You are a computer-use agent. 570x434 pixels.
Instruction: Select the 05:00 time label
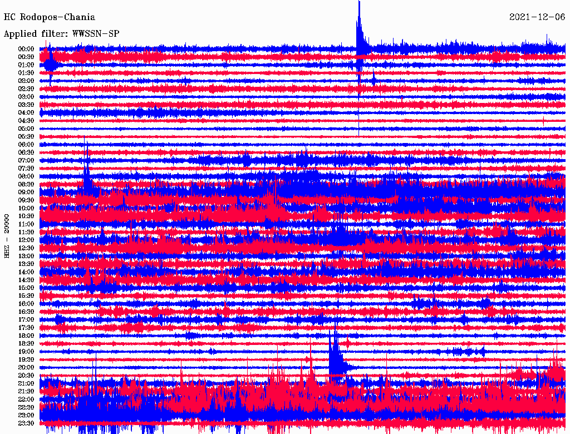pos(26,129)
